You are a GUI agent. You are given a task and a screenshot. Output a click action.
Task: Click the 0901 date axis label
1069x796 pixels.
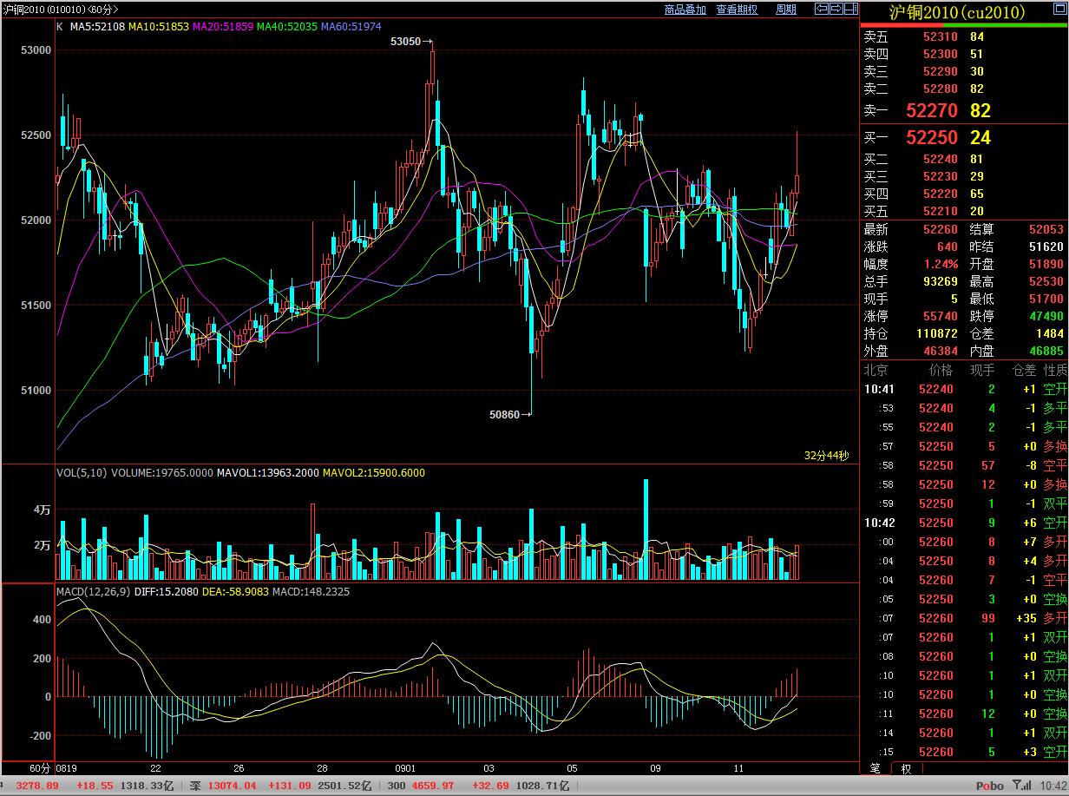tap(405, 768)
